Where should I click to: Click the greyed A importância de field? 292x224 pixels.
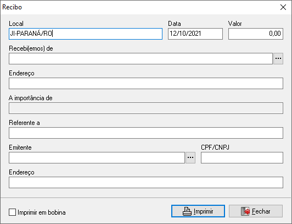146,108
